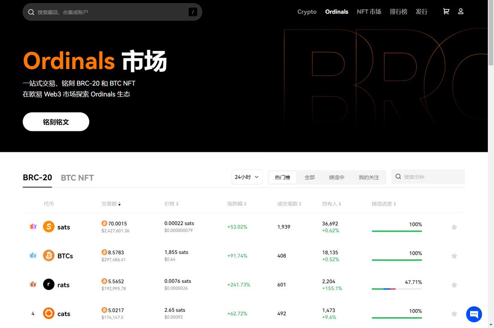This screenshot has height=328, width=494.
Task: Sort by 铸造进度 column
Action: 384,204
